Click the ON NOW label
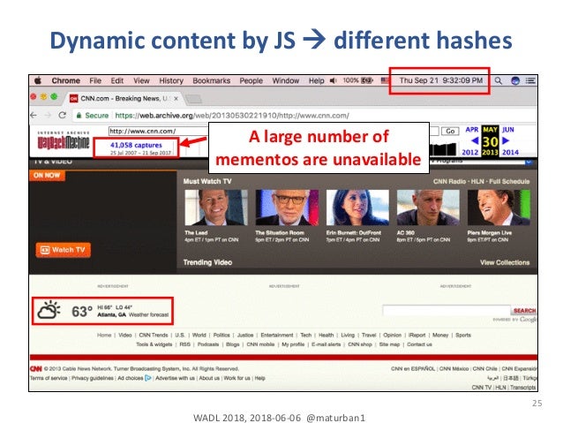Image resolution: width=563 pixels, height=423 pixels. [47, 176]
